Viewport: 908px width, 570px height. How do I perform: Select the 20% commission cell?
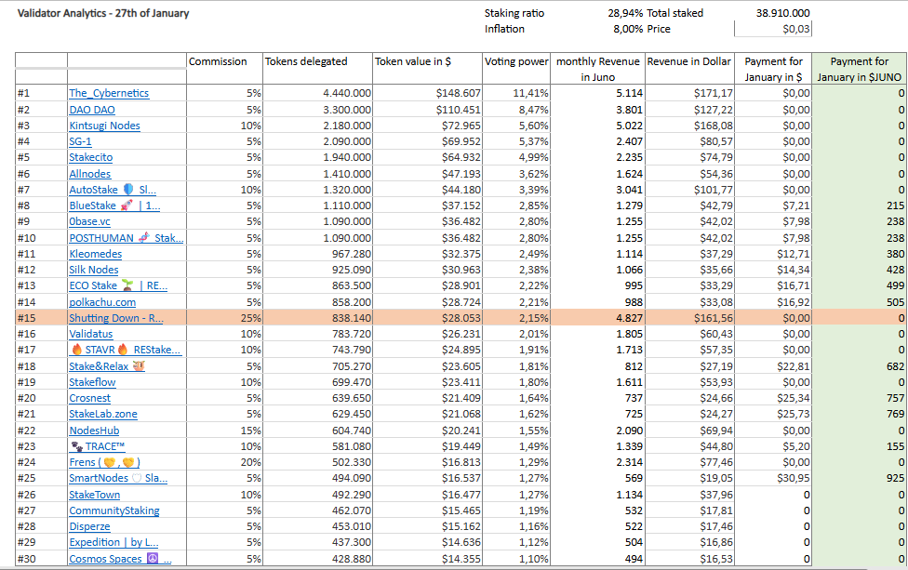click(x=225, y=462)
